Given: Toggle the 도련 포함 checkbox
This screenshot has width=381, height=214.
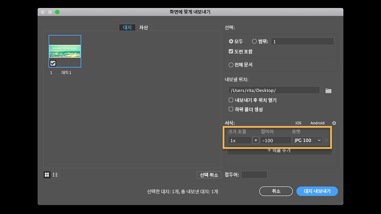Looking at the screenshot, I should click(231, 52).
